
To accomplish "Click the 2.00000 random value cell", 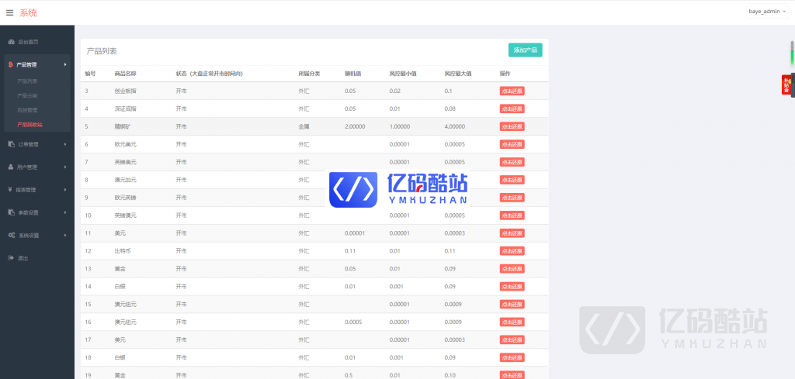I will point(354,126).
